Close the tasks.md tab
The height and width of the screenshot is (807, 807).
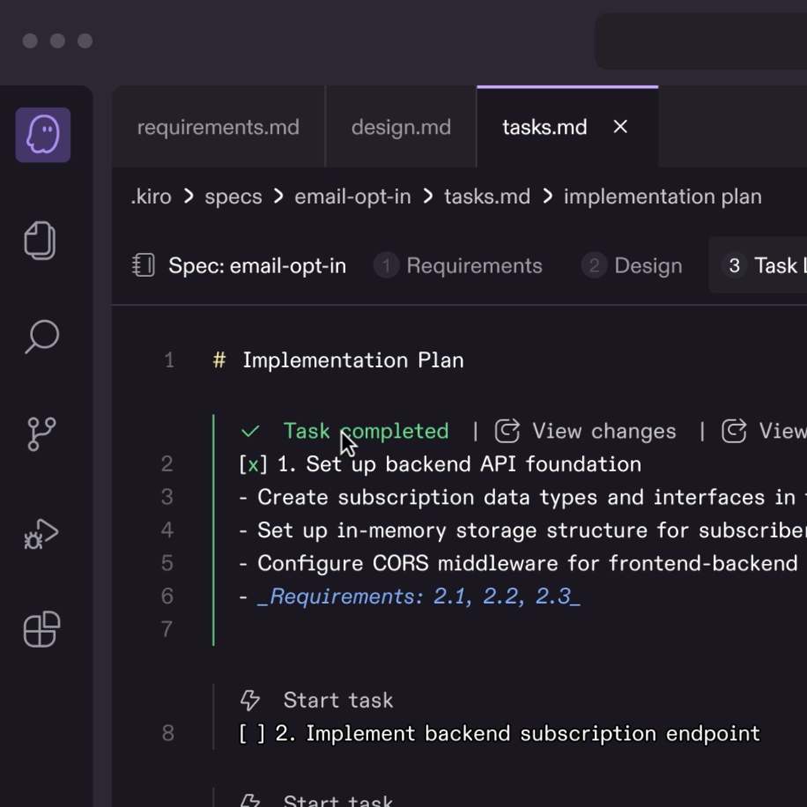620,127
